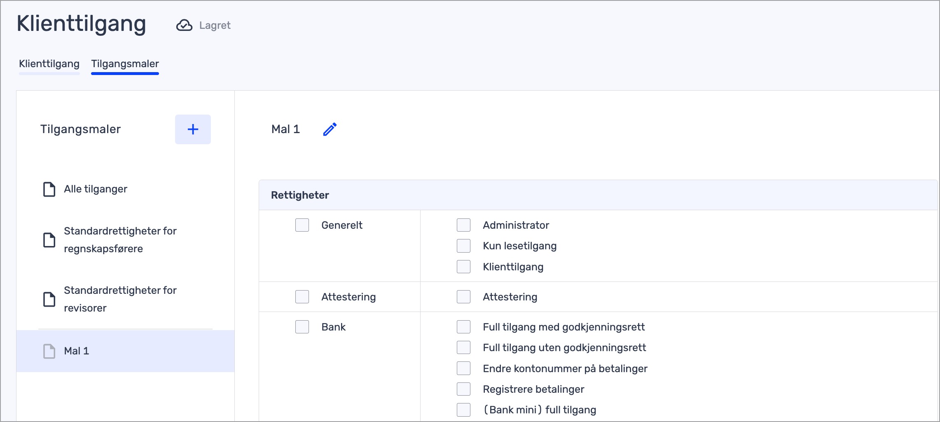
Task: Click the document icon beside Mal 1 in list
Action: point(49,351)
